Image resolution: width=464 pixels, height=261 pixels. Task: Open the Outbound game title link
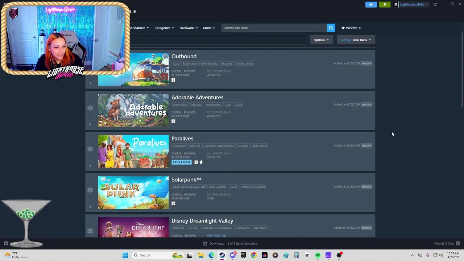(x=184, y=56)
